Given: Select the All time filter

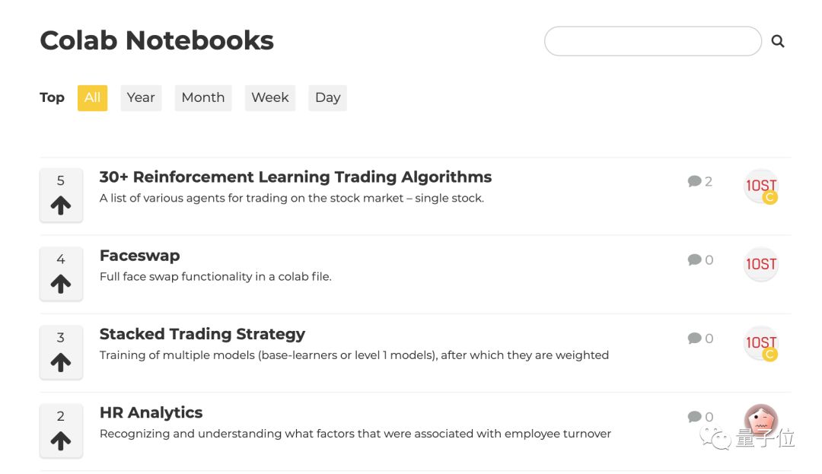Looking at the screenshot, I should [x=92, y=97].
